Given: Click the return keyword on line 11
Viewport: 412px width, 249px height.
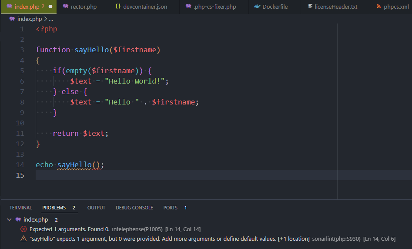Looking at the screenshot, I should click(x=66, y=133).
